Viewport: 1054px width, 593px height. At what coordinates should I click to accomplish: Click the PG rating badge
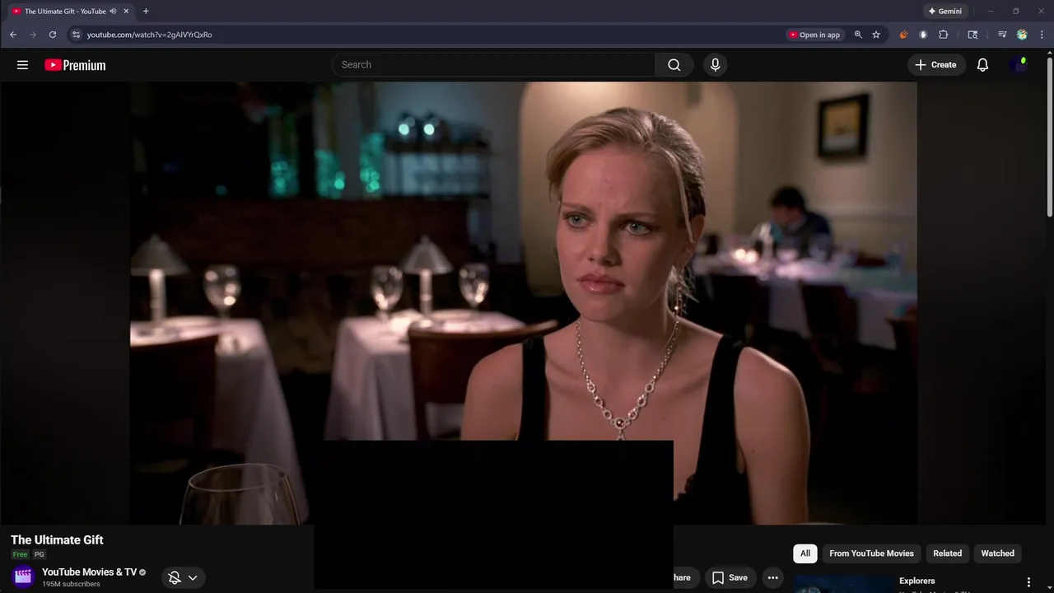click(40, 554)
